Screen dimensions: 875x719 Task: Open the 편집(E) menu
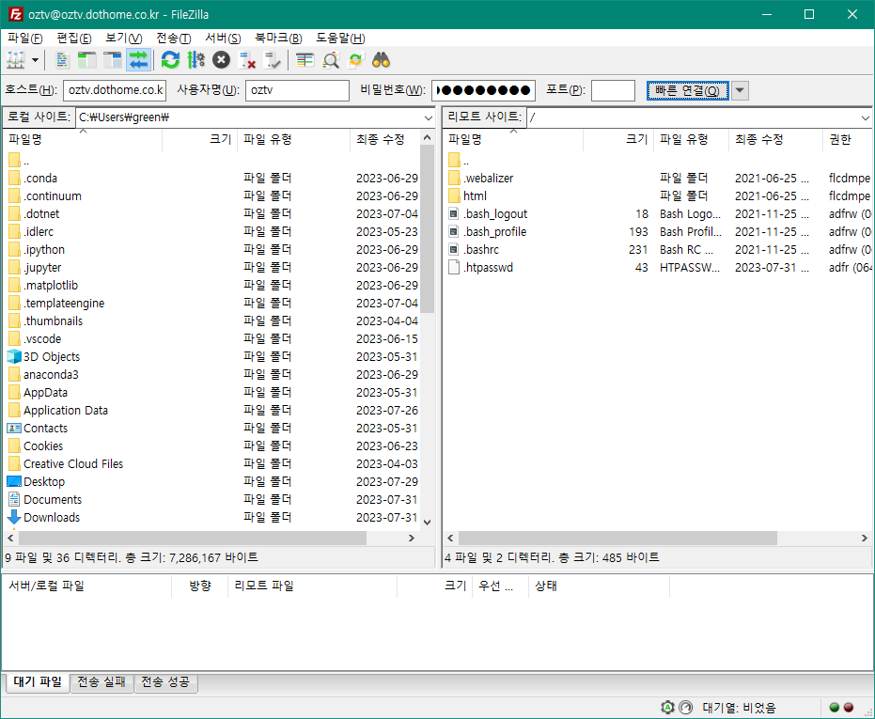coord(73,38)
